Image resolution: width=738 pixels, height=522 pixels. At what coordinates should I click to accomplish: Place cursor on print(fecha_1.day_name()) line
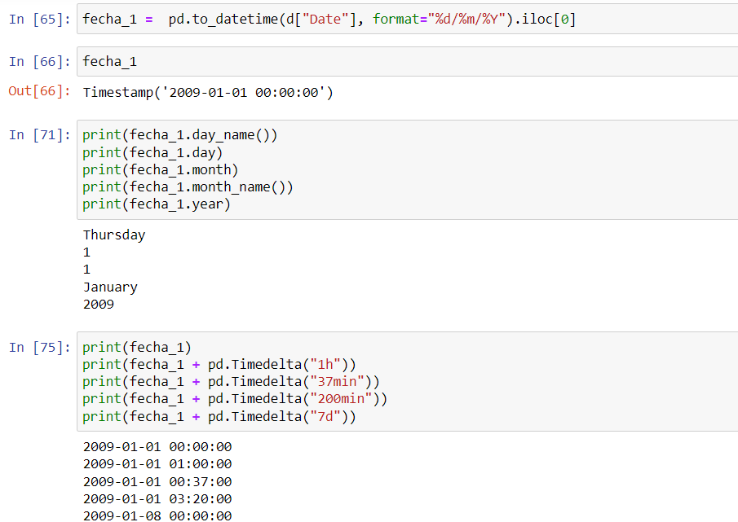click(x=179, y=135)
